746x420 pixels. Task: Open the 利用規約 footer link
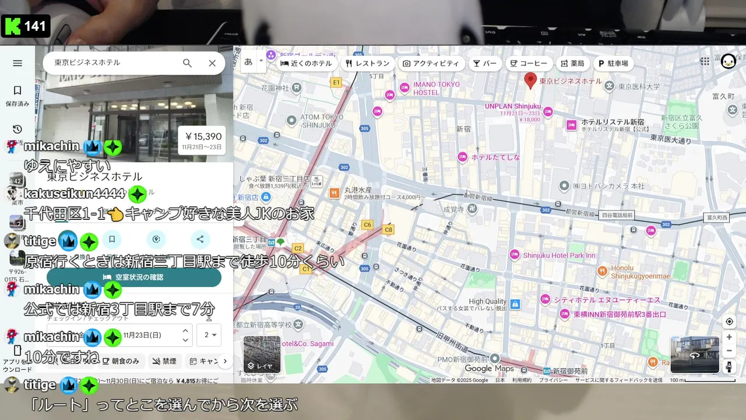522,380
